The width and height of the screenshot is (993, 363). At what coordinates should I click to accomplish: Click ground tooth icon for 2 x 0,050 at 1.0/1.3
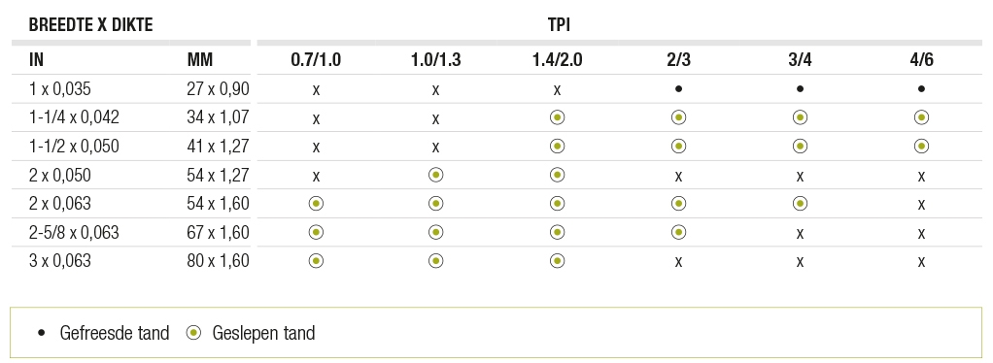click(x=435, y=175)
